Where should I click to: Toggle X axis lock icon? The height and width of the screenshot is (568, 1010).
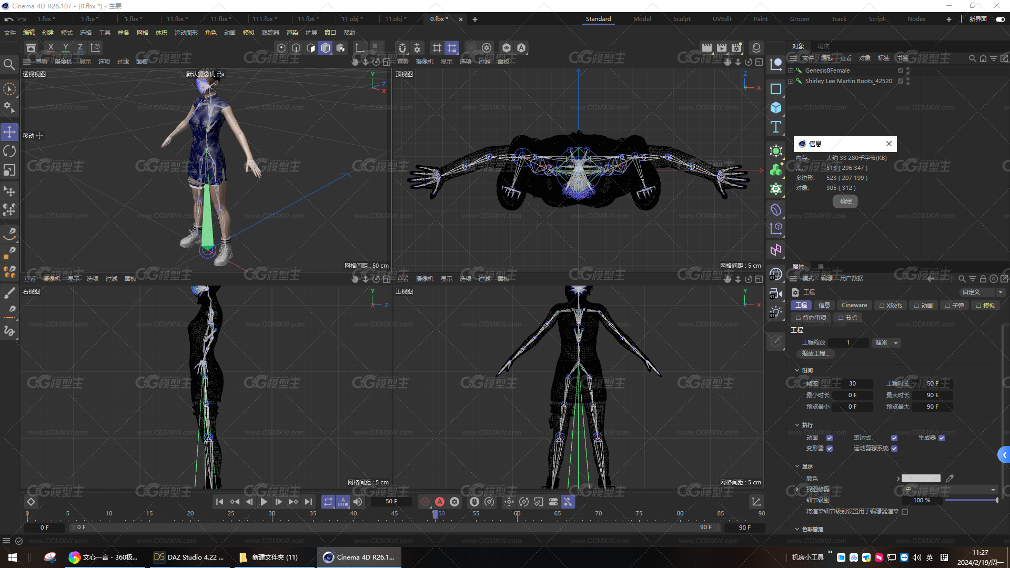[x=50, y=48]
